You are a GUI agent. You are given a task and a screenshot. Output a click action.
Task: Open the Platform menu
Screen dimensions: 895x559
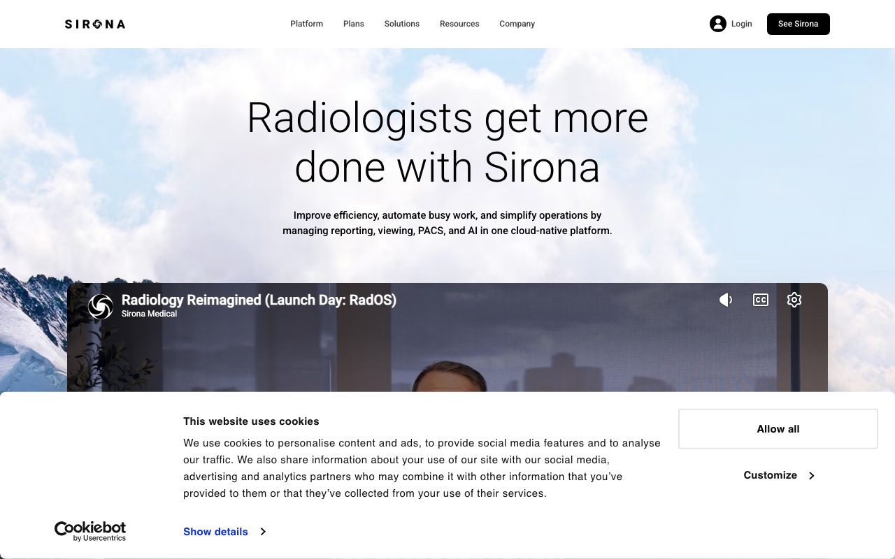coord(307,24)
